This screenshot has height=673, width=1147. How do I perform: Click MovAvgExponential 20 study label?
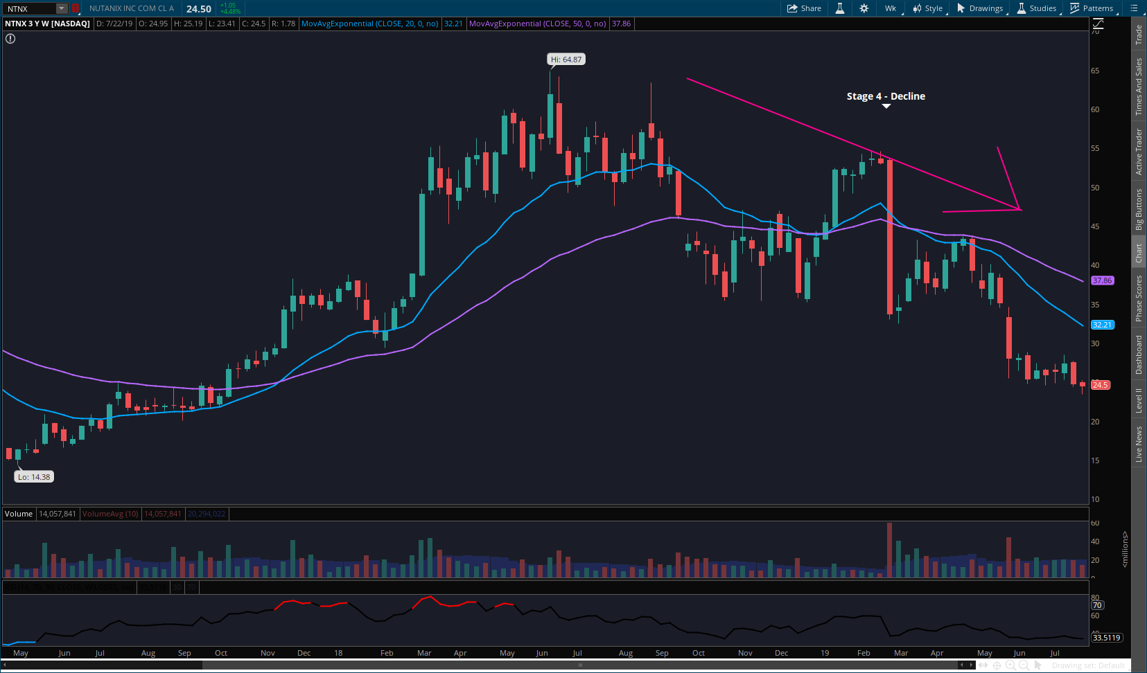[369, 24]
